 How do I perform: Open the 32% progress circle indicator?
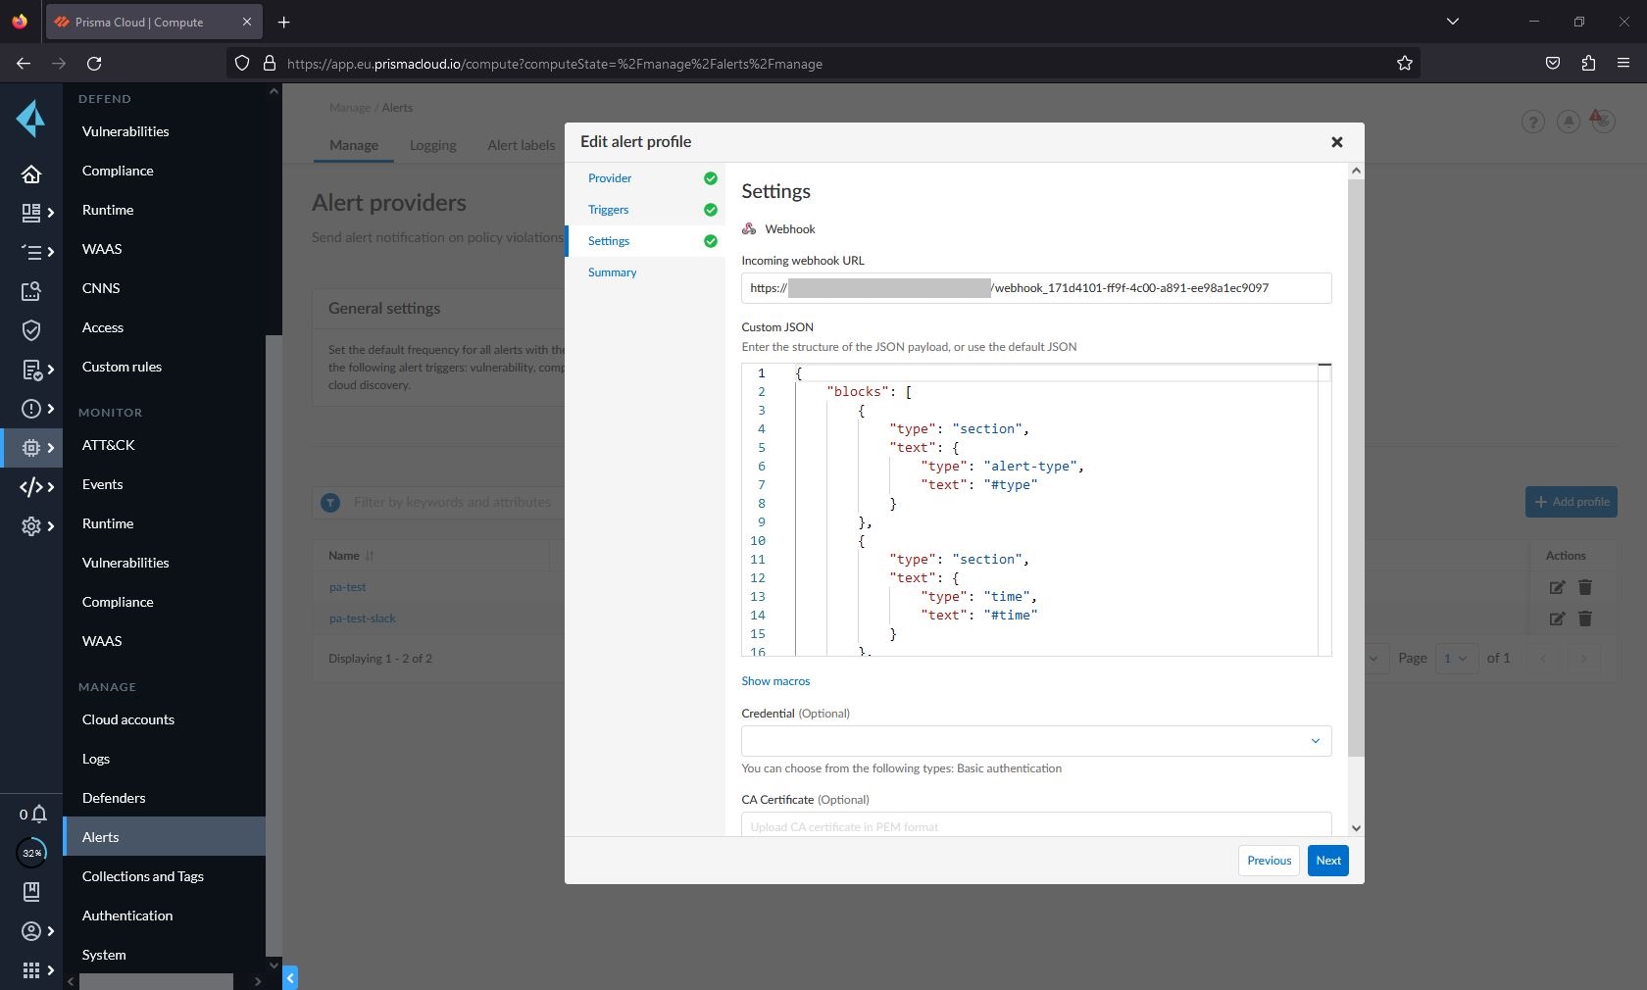click(x=31, y=853)
